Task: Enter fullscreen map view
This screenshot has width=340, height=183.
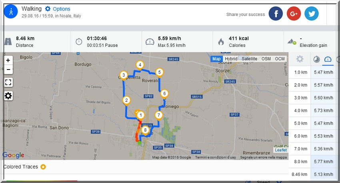Action: point(8,82)
